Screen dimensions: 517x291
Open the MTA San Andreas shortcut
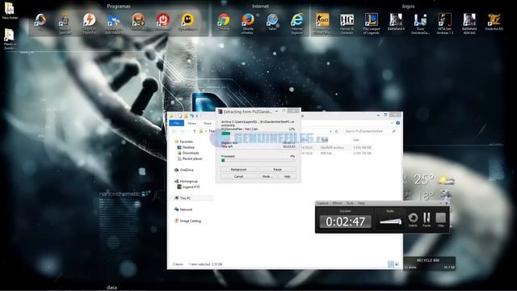click(x=444, y=23)
